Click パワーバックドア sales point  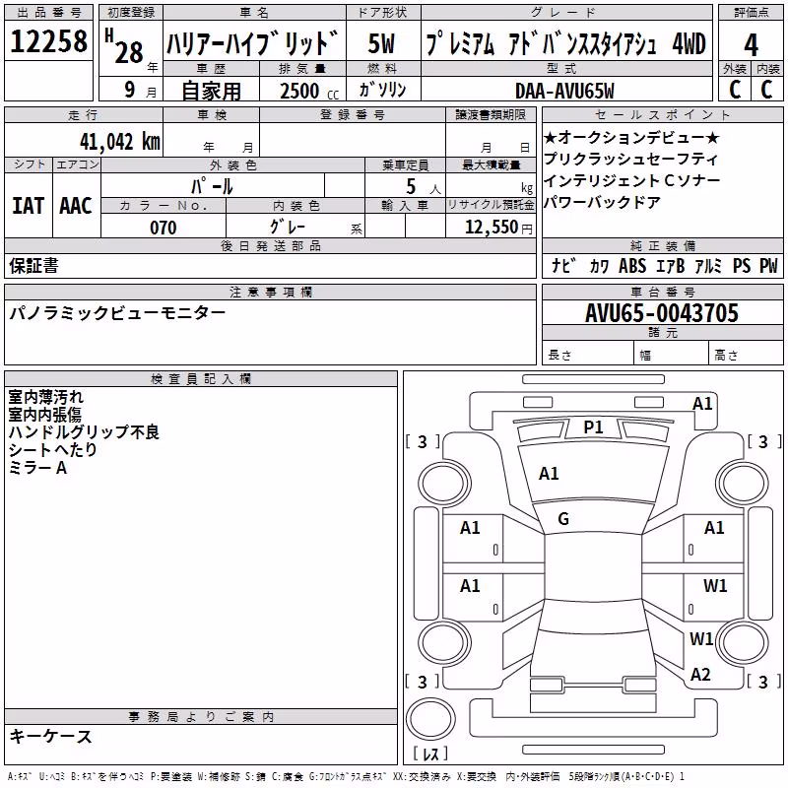(602, 202)
